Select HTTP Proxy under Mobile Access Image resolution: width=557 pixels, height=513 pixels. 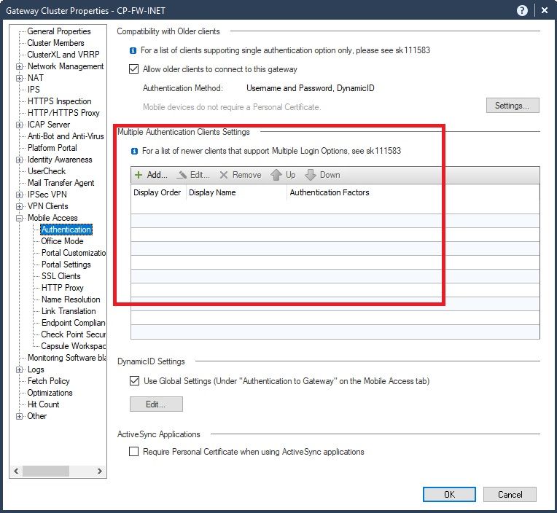[63, 288]
